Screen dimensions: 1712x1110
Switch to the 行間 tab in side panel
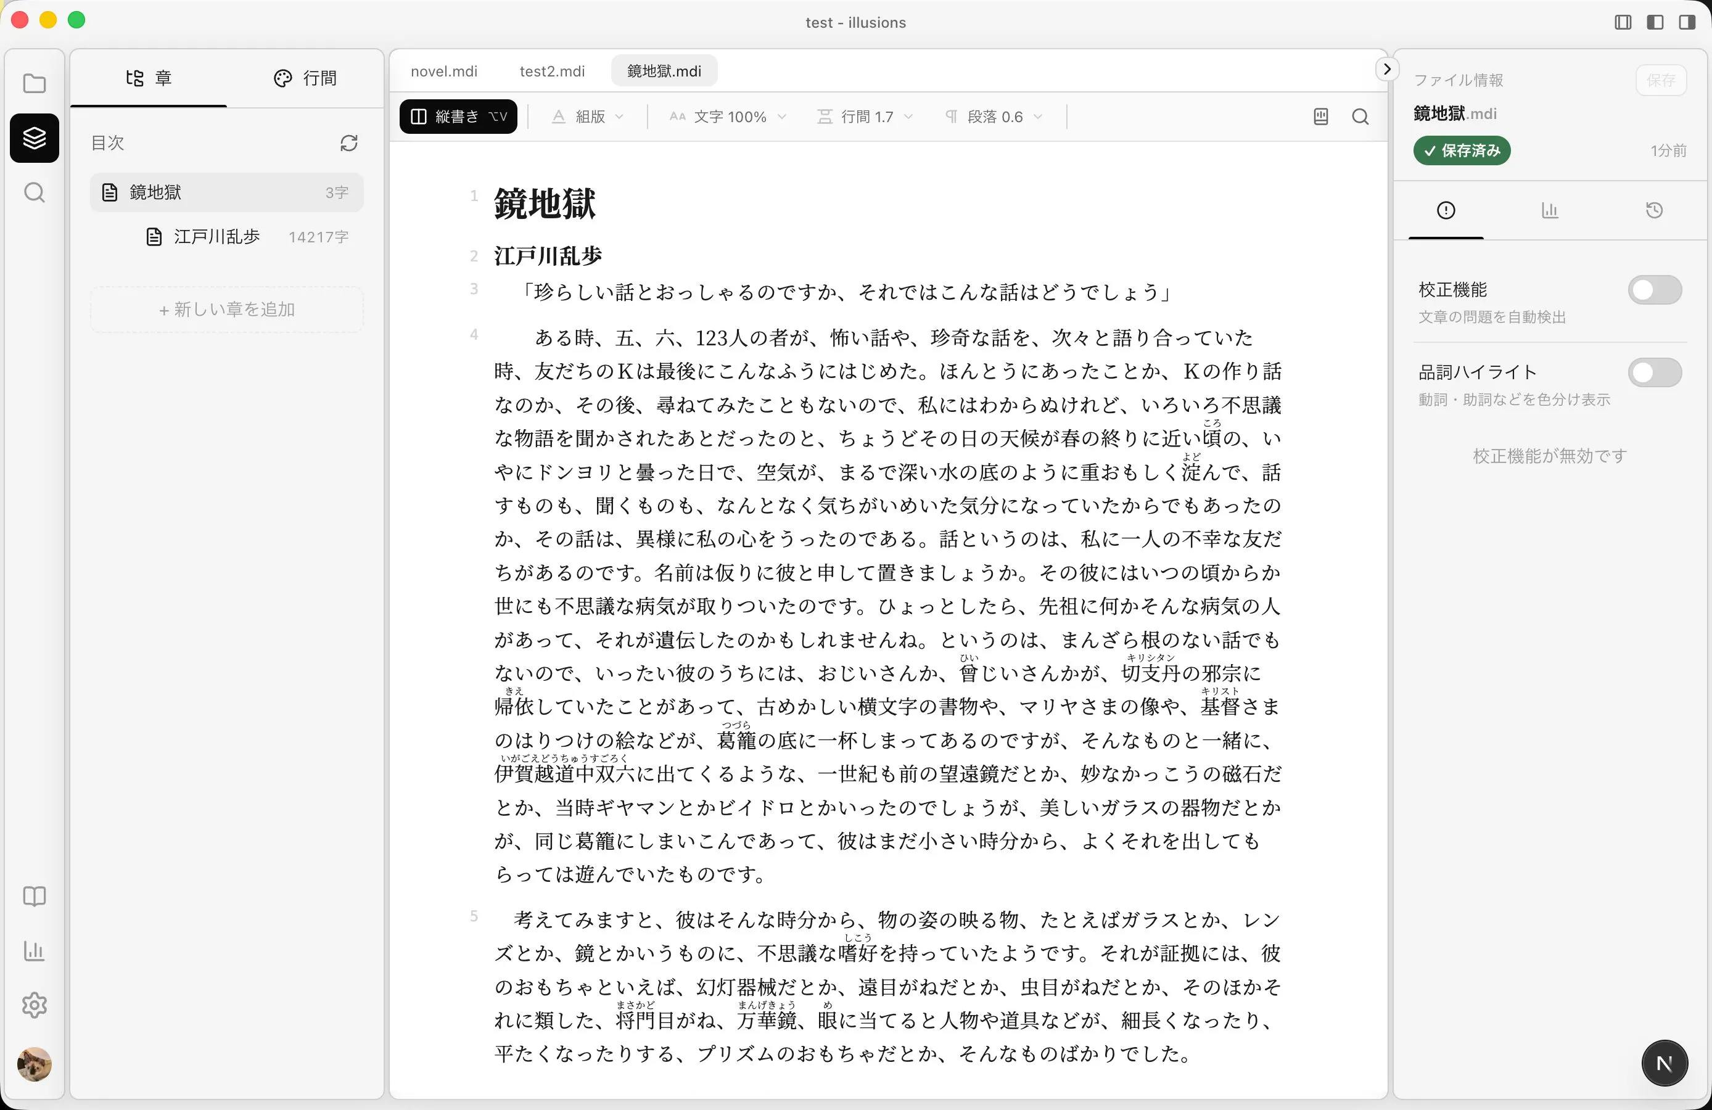[305, 78]
